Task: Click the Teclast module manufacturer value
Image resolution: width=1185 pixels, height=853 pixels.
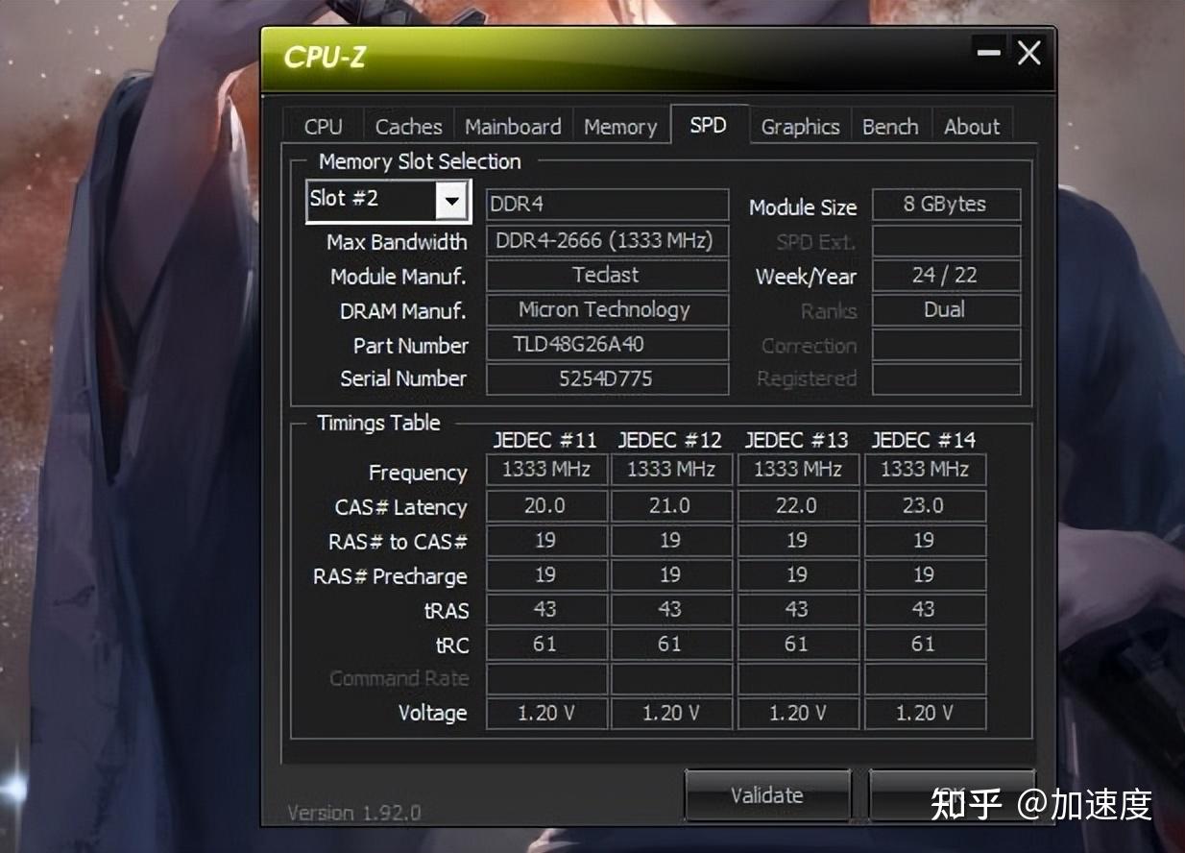Action: (x=607, y=275)
